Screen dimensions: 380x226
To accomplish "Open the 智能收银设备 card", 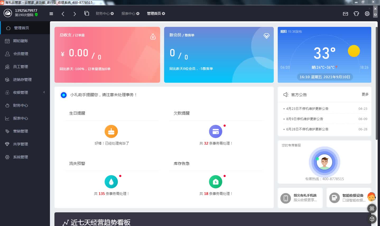I will 349,198.
